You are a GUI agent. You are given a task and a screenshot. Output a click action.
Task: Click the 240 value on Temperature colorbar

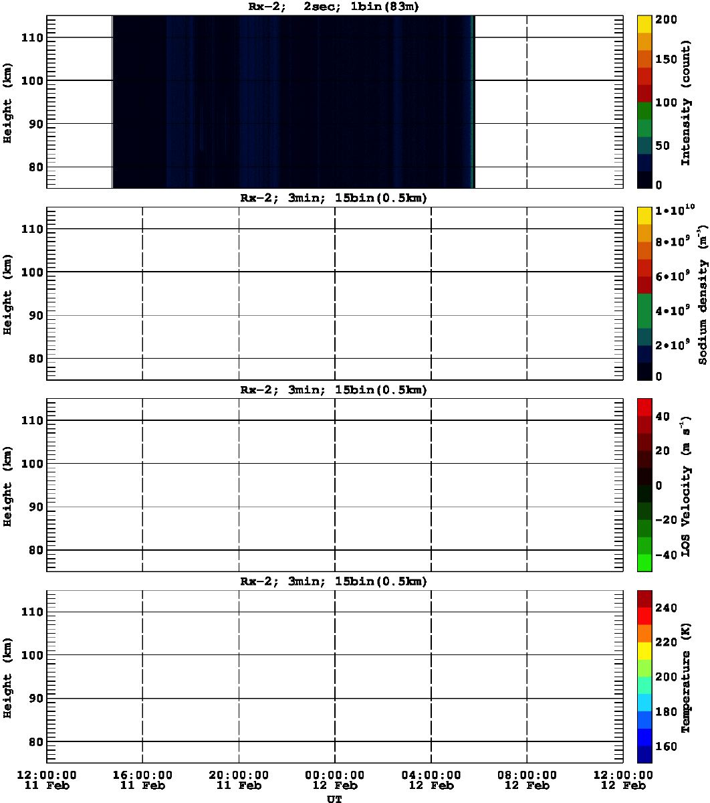point(667,608)
